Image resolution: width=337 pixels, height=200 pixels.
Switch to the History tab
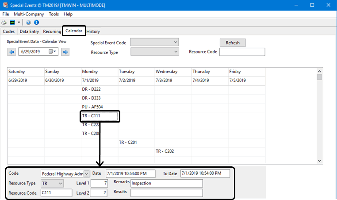click(x=93, y=31)
